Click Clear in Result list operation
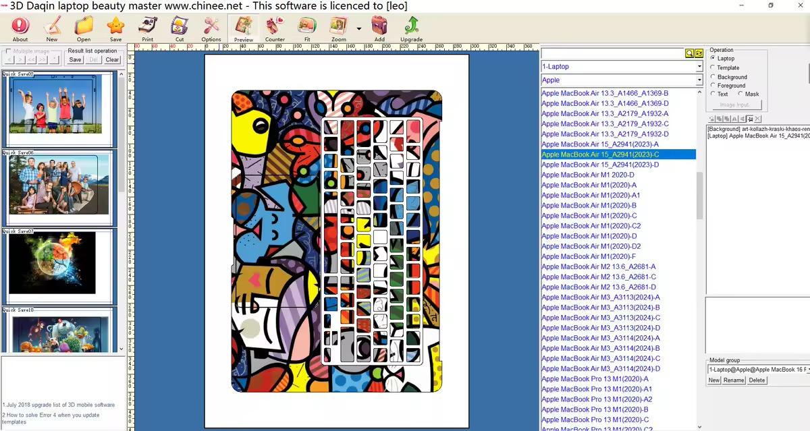Image resolution: width=810 pixels, height=431 pixels. click(111, 59)
